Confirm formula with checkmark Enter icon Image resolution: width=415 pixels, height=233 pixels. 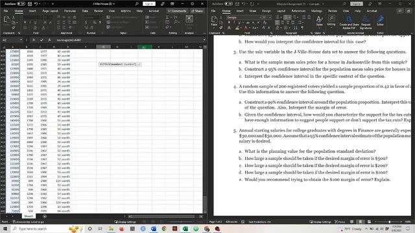click(41, 40)
